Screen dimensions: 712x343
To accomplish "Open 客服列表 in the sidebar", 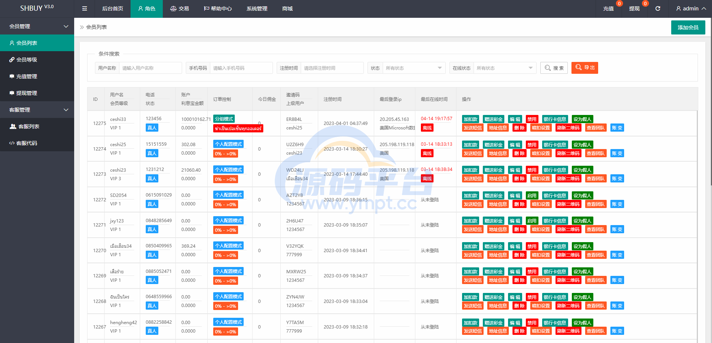I will (37, 126).
